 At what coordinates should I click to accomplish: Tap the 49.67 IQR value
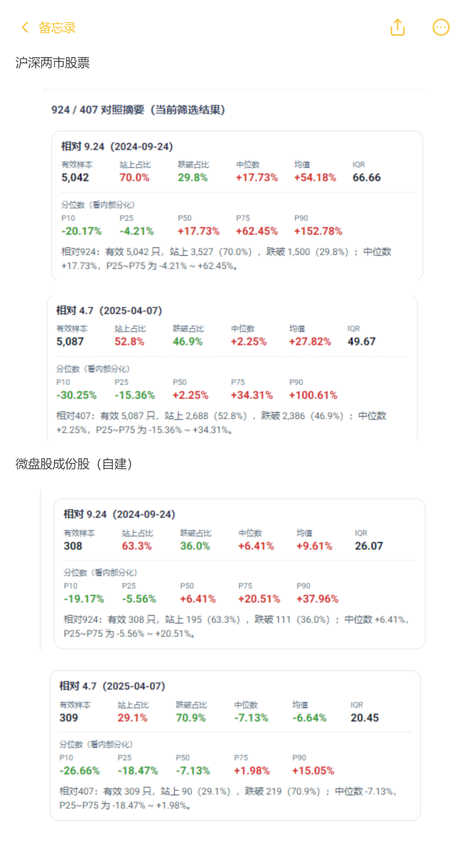pyautogui.click(x=362, y=342)
